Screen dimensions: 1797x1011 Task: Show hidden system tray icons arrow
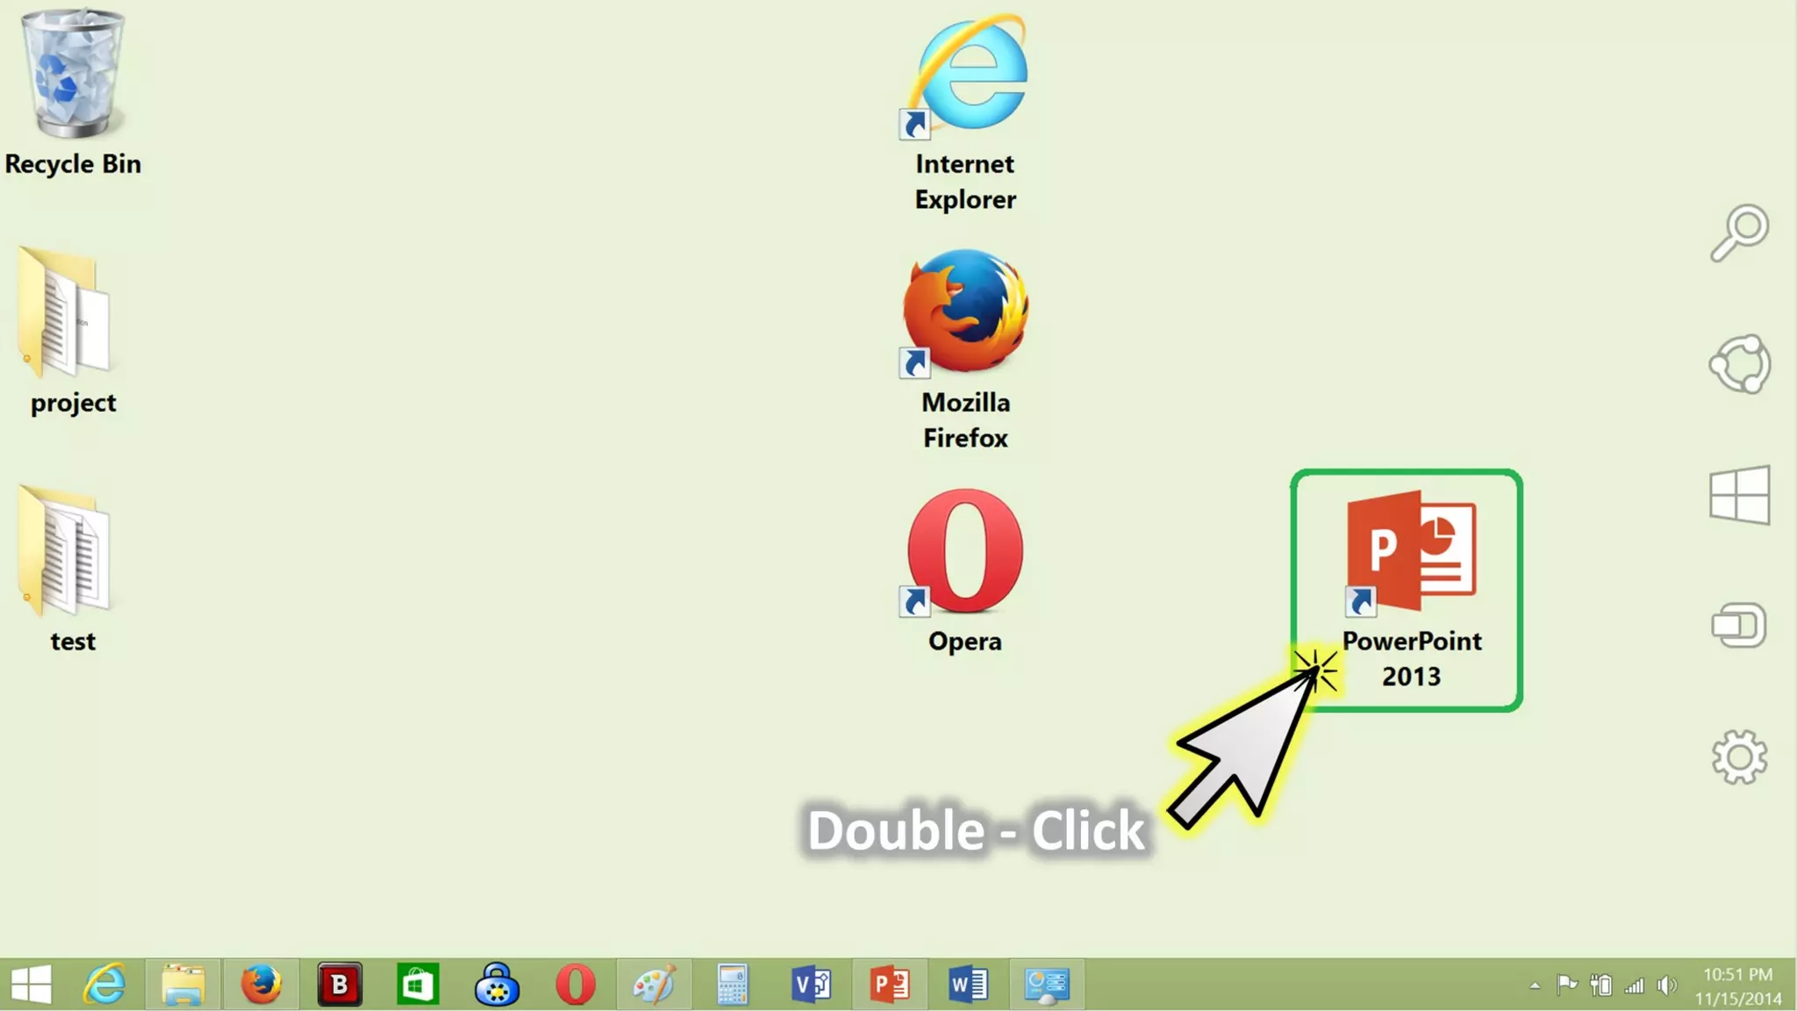click(1535, 986)
